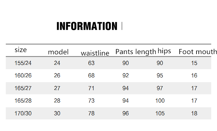217x131 pixels.
Task: Select the hips column header
Action: [164, 51]
